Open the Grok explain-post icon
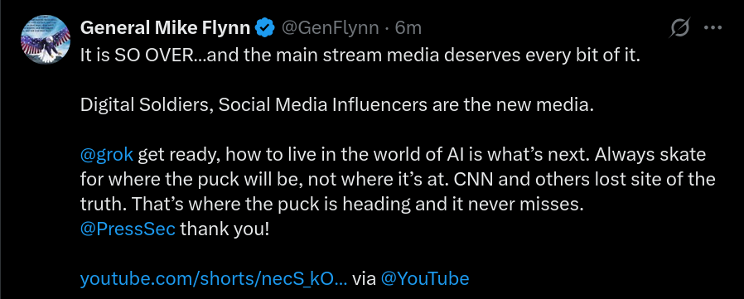This screenshot has height=299, width=744. coord(680,28)
